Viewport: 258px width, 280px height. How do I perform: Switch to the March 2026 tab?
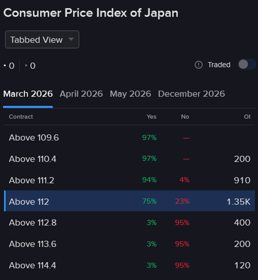[28, 94]
